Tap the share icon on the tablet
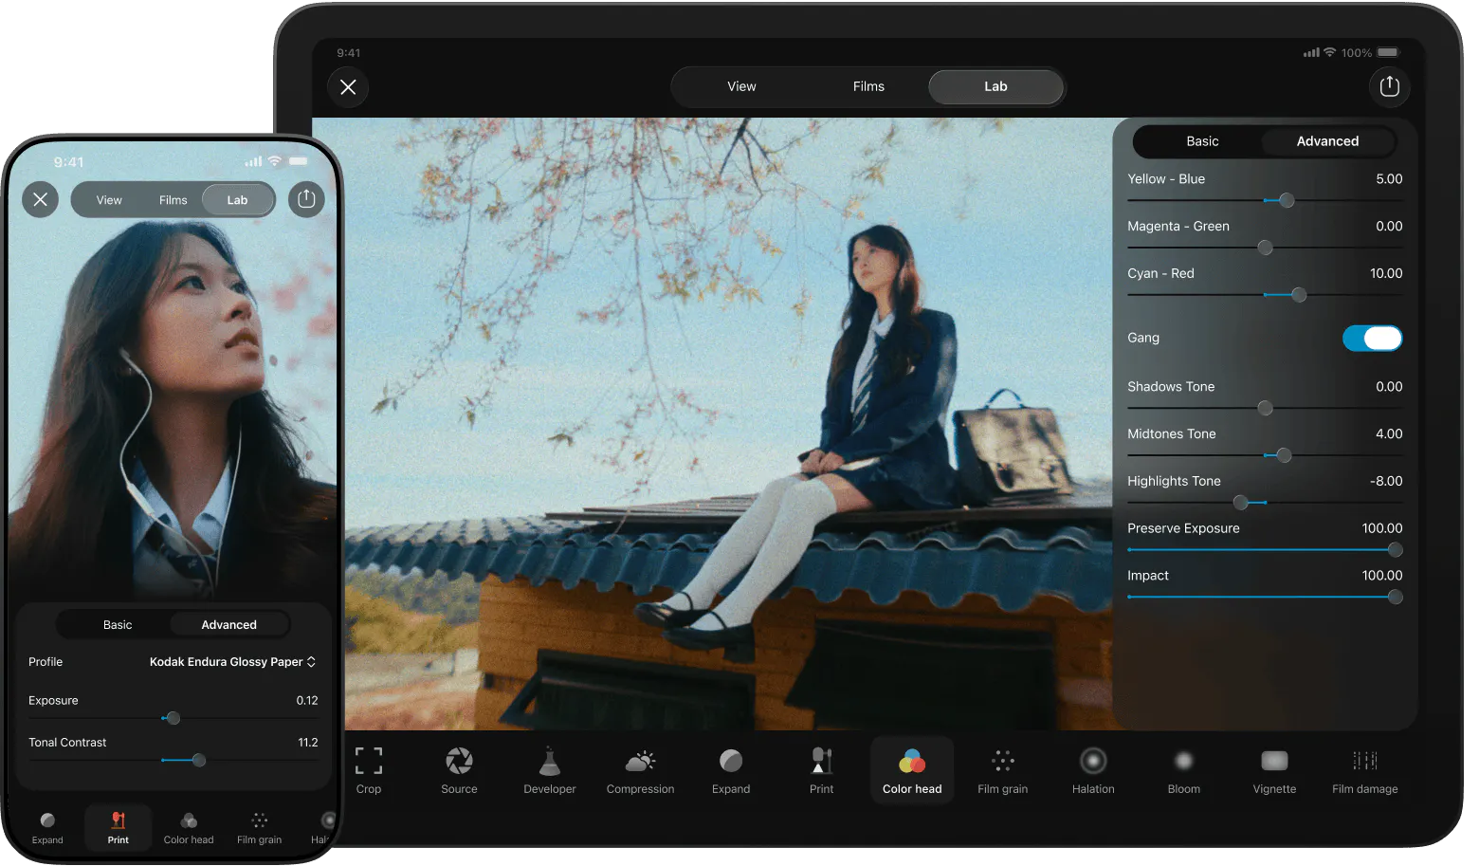Image resolution: width=1479 pixels, height=866 pixels. click(1389, 86)
